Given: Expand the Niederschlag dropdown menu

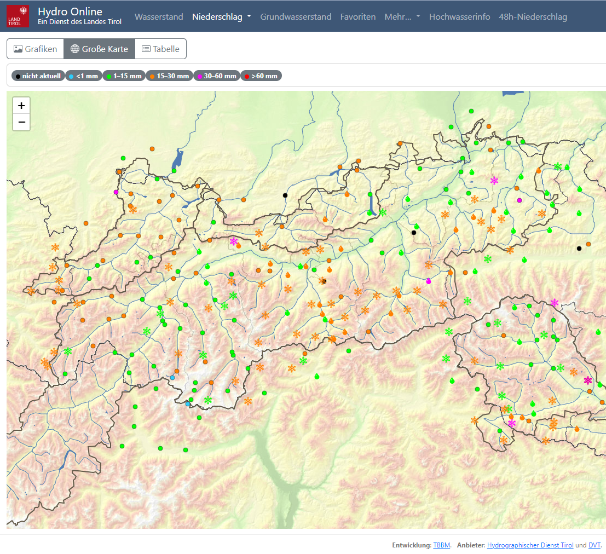Looking at the screenshot, I should [221, 17].
